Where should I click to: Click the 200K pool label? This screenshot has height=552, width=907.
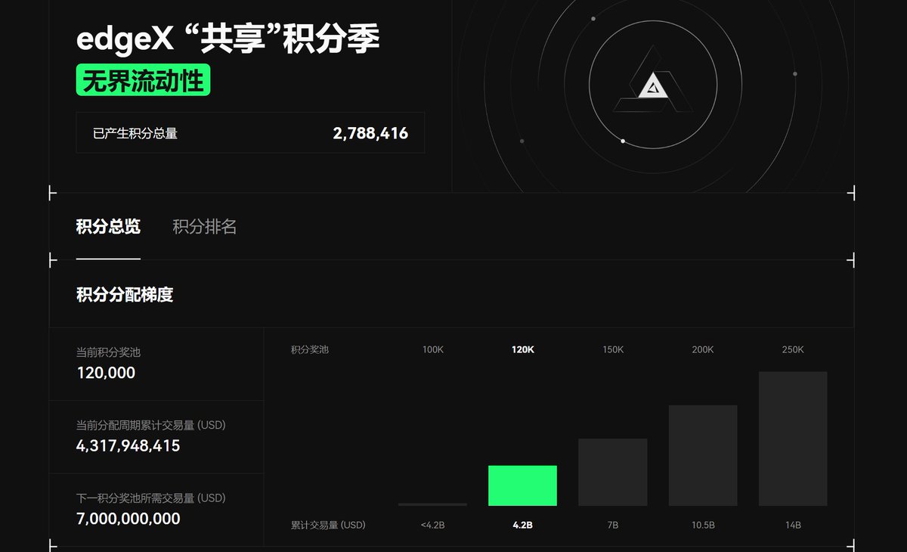pos(703,350)
